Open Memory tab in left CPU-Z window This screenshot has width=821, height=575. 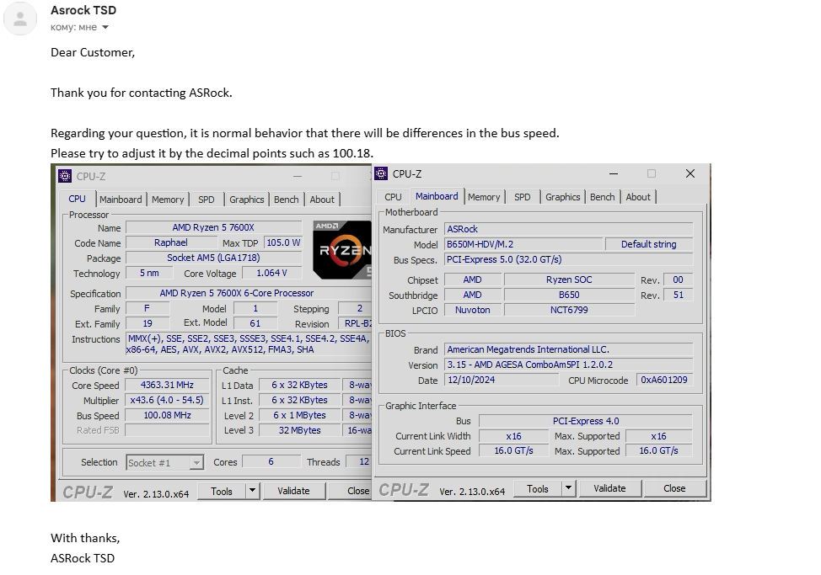(168, 200)
